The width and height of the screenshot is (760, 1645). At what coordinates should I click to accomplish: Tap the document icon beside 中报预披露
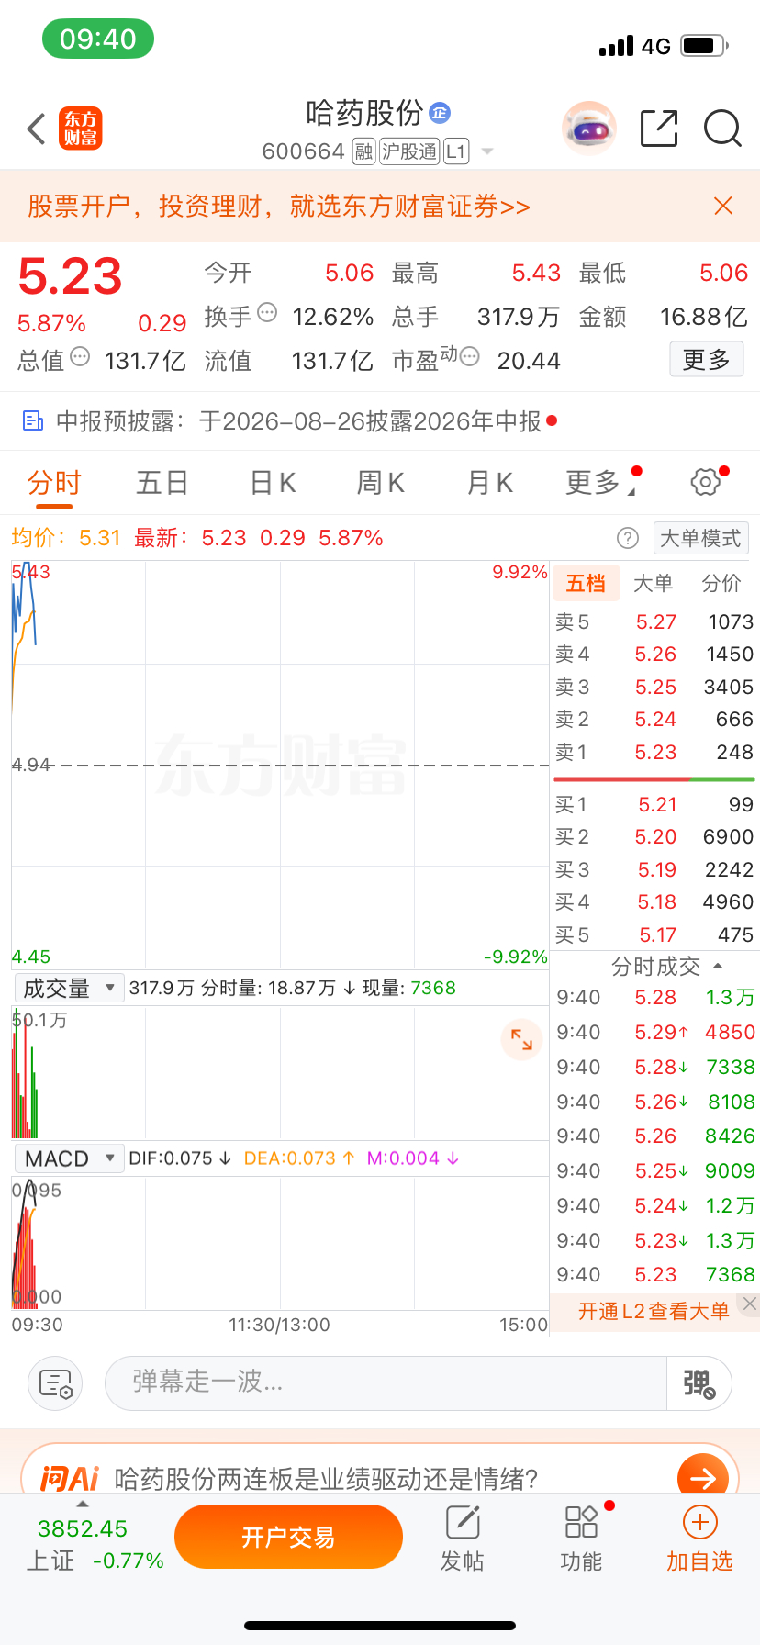pyautogui.click(x=33, y=420)
